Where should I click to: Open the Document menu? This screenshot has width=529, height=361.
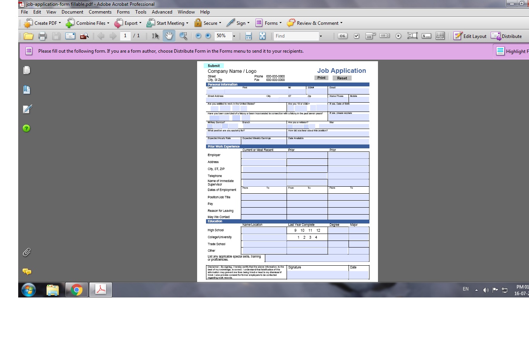click(72, 12)
